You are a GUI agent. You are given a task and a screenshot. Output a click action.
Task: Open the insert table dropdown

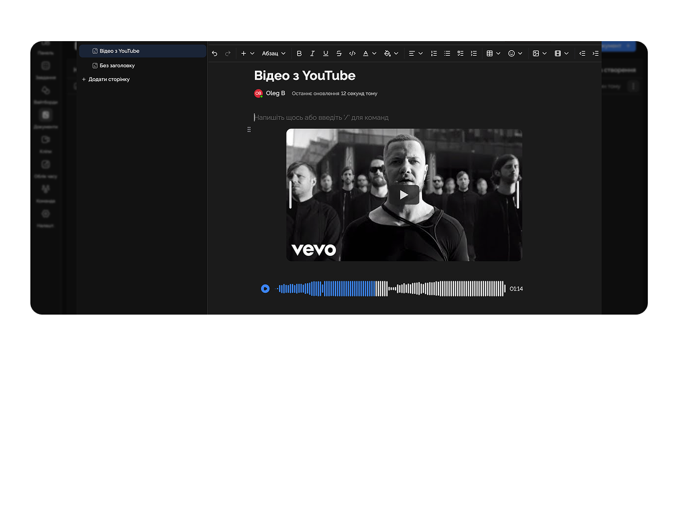[x=493, y=54]
